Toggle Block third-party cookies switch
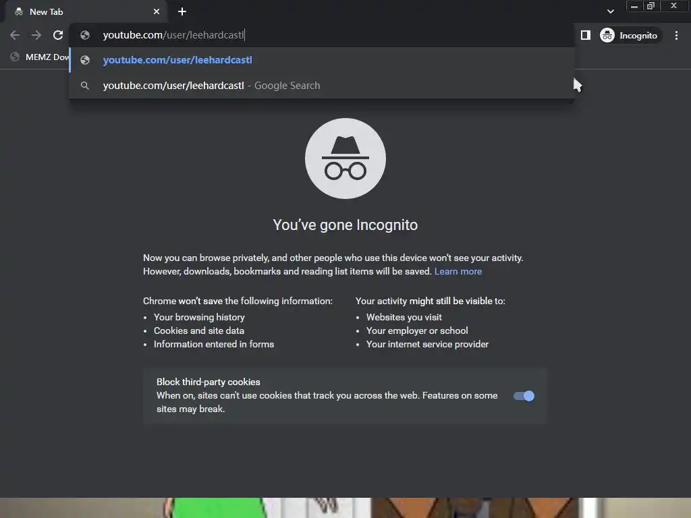Screen dimensions: 691x518 tap(524, 395)
